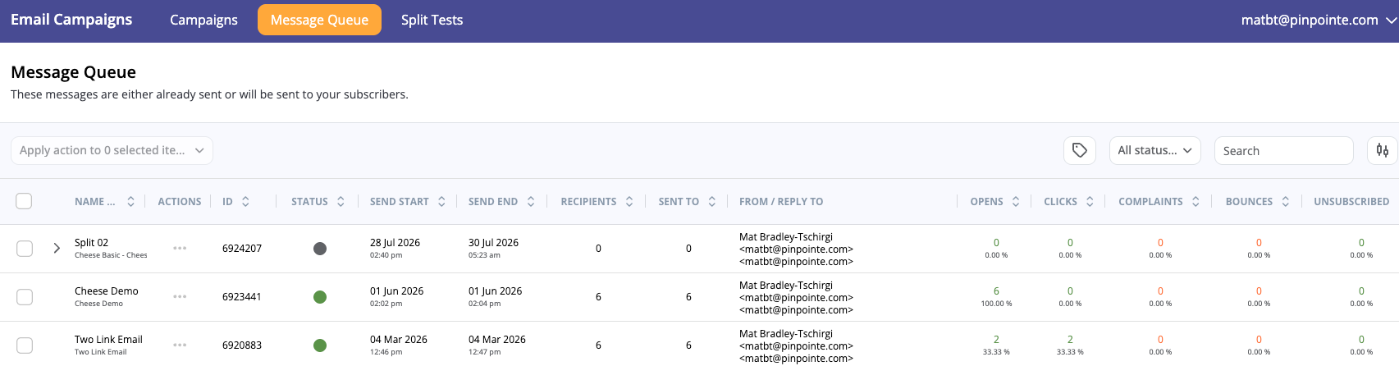Go to the Campaigns tab
This screenshot has height=366, width=1399.
(x=203, y=20)
